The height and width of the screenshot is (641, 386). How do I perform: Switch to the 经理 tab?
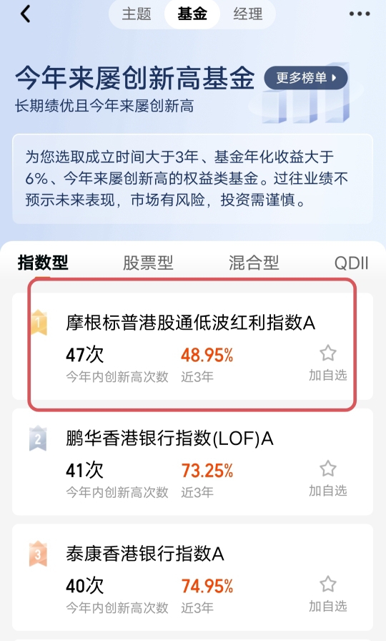click(x=247, y=14)
